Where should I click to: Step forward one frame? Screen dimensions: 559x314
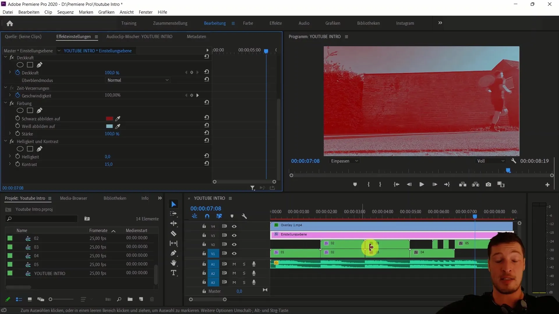(x=435, y=184)
